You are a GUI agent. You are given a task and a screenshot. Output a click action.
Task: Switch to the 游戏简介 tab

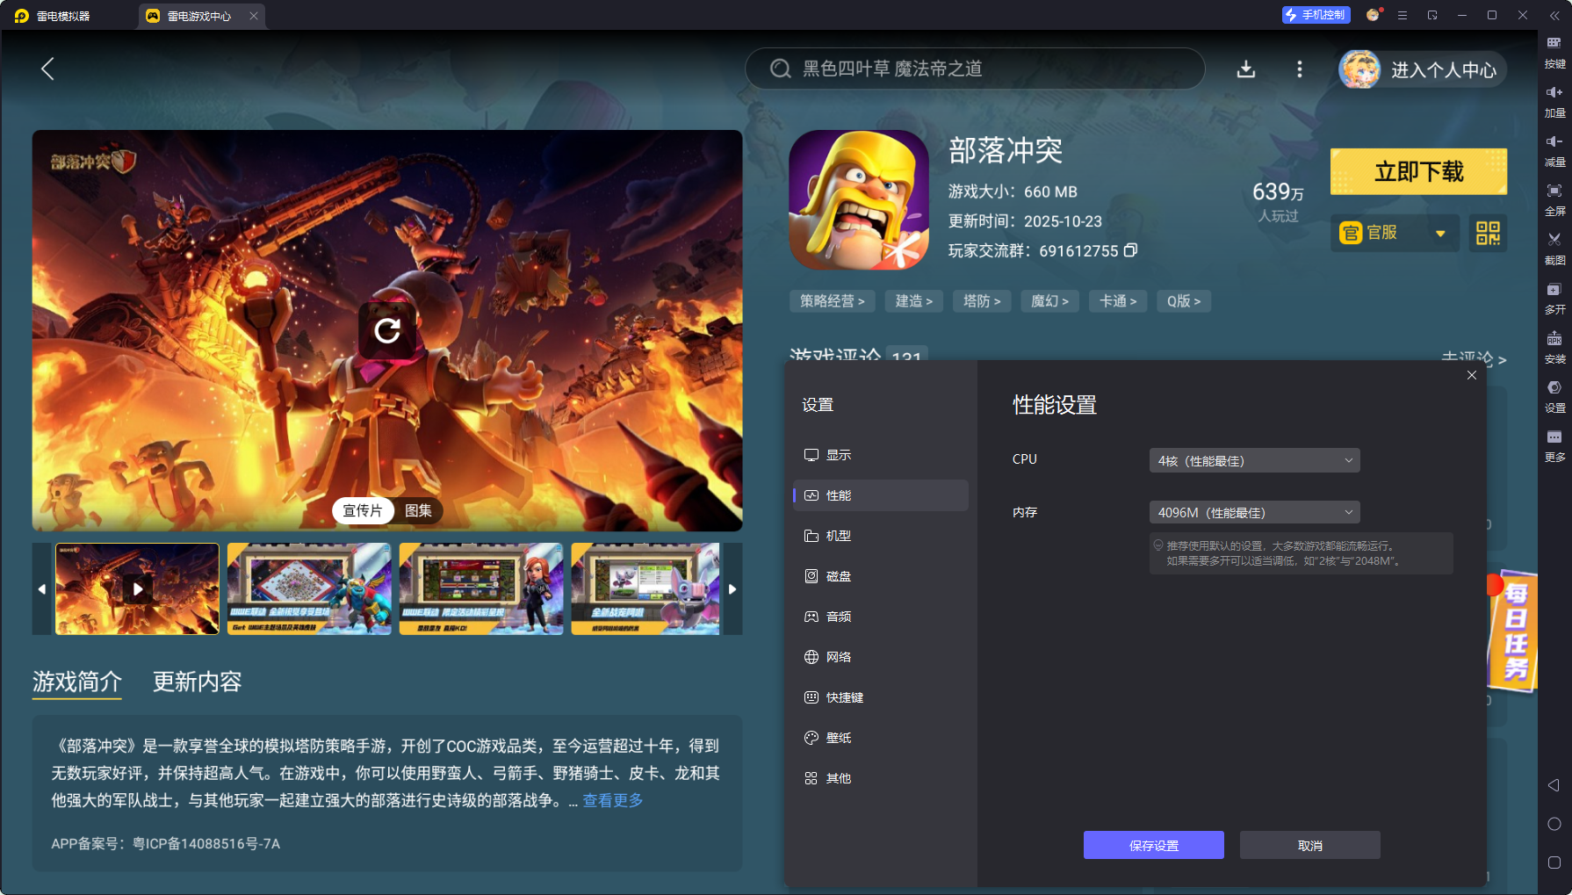[77, 682]
